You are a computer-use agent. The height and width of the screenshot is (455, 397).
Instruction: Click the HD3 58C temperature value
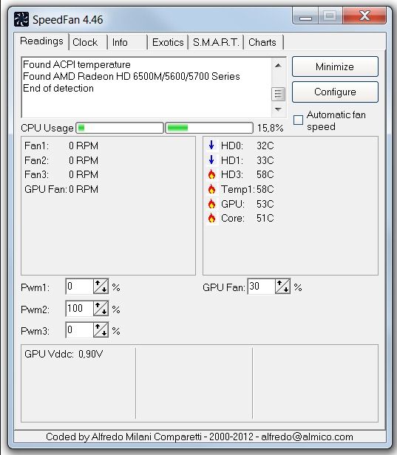pos(265,174)
